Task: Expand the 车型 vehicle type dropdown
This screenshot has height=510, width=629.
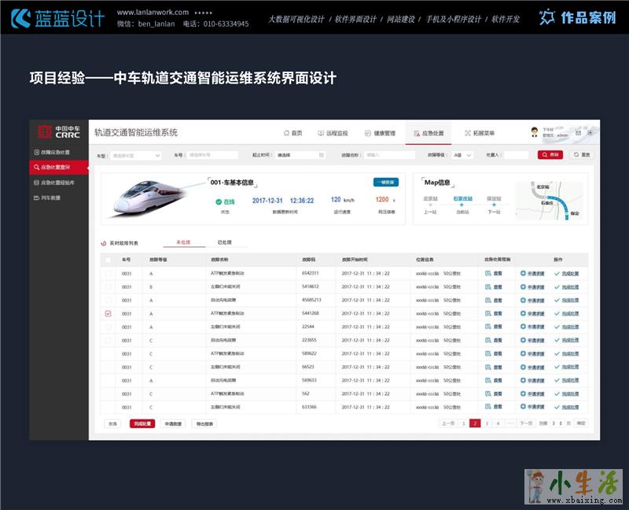Action: click(135, 155)
